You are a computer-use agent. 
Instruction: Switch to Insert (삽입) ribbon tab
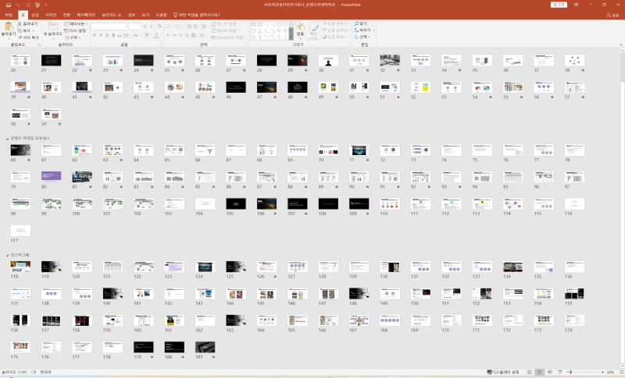(x=35, y=15)
